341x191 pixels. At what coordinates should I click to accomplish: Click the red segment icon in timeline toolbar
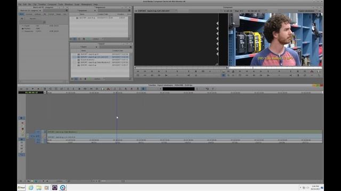coord(108,89)
